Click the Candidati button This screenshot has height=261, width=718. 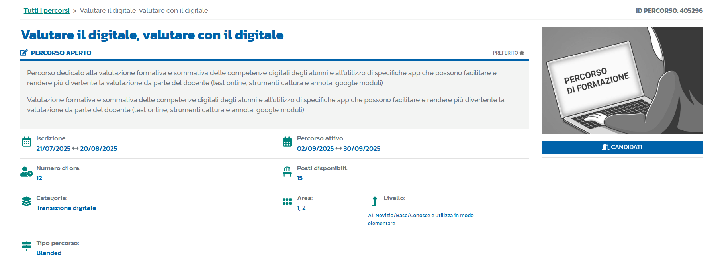pyautogui.click(x=622, y=147)
